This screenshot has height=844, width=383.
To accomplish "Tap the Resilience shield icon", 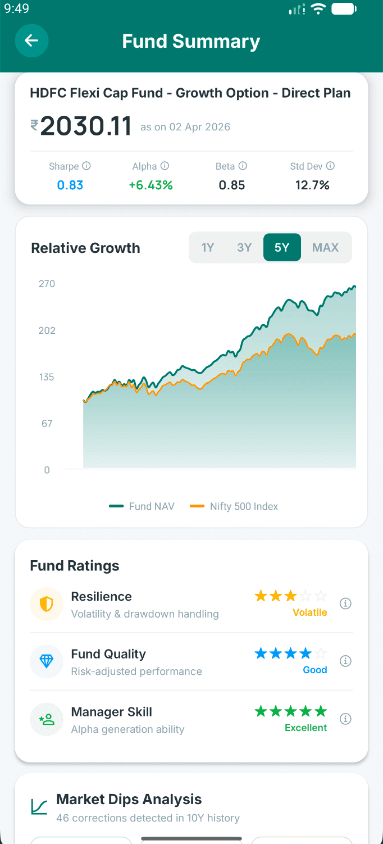I will [x=46, y=604].
